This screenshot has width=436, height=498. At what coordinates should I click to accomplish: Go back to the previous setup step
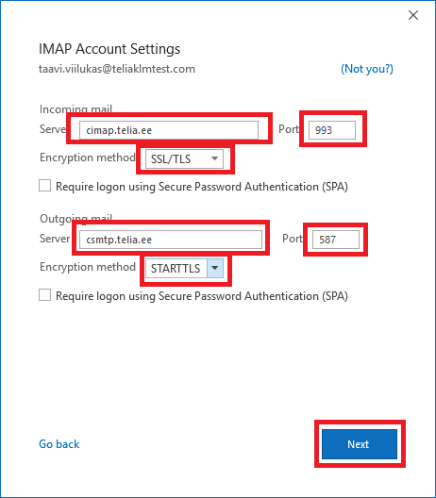pyautogui.click(x=59, y=444)
